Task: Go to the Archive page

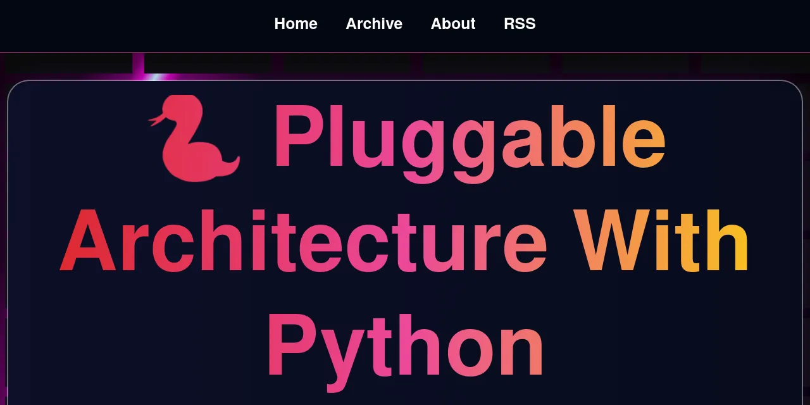Action: click(x=374, y=24)
